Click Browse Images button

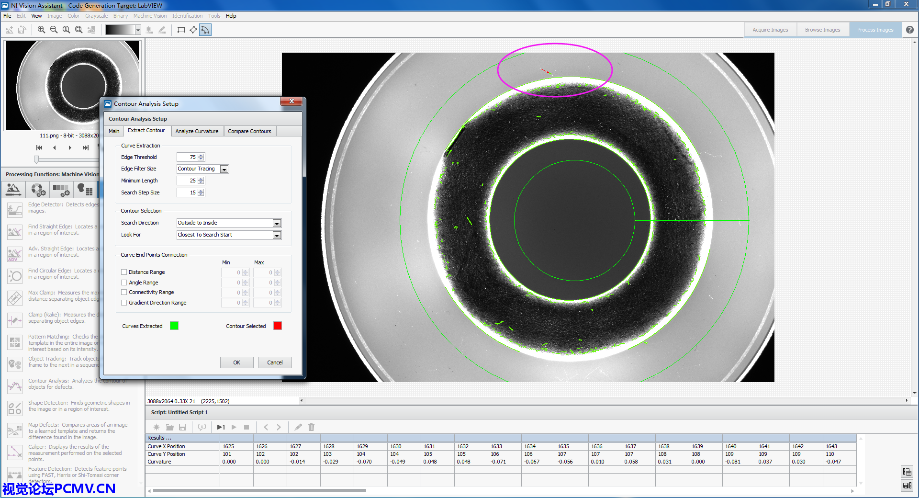coord(822,30)
